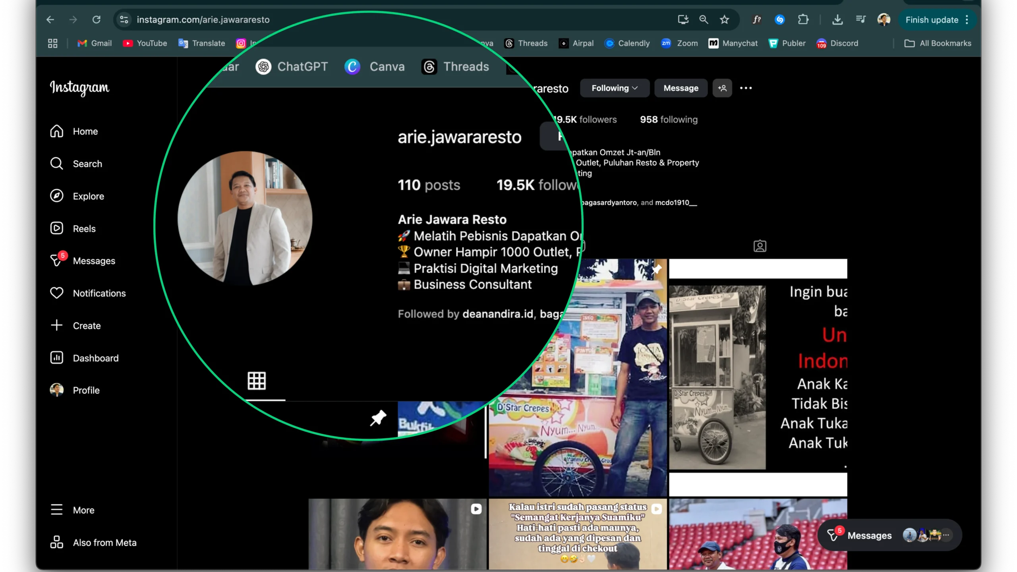Open Messages in Instagram sidebar
Image resolution: width=1017 pixels, height=572 pixels.
(83, 261)
